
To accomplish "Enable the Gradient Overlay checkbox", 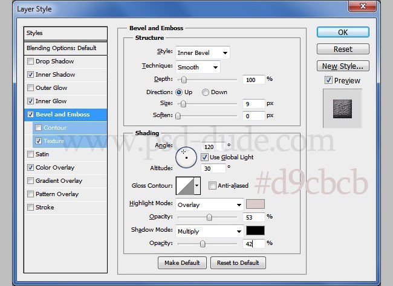I will 30,180.
